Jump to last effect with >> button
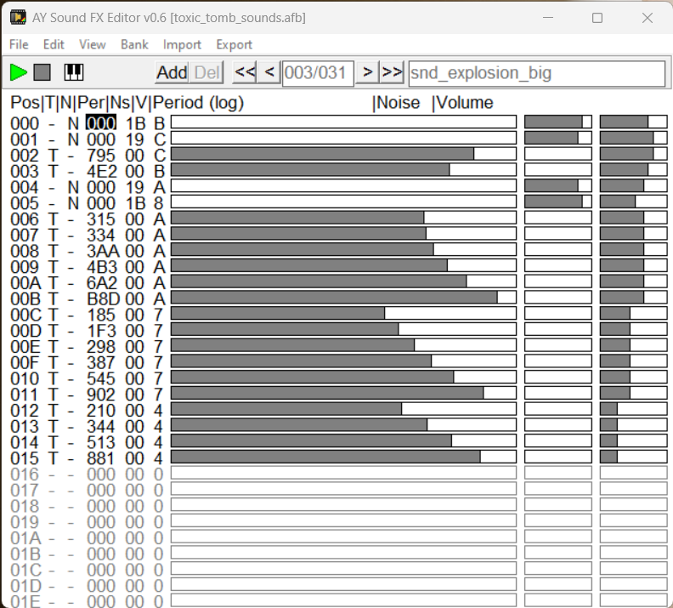 [392, 72]
